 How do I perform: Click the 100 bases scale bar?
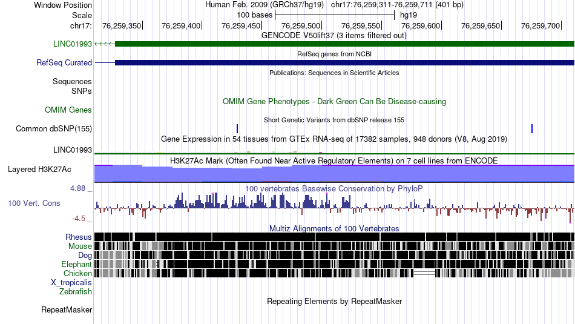click(x=335, y=15)
